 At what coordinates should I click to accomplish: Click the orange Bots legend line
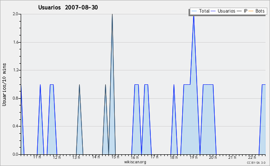coord(251,11)
